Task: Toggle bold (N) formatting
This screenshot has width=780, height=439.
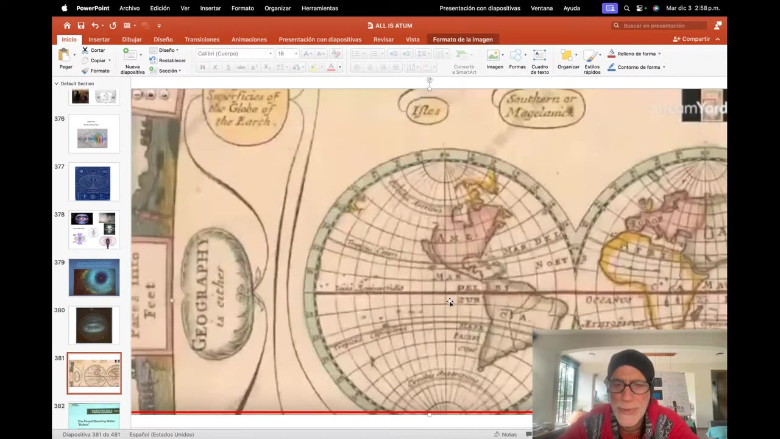Action: click(202, 67)
